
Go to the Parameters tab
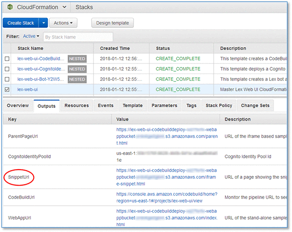point(164,106)
